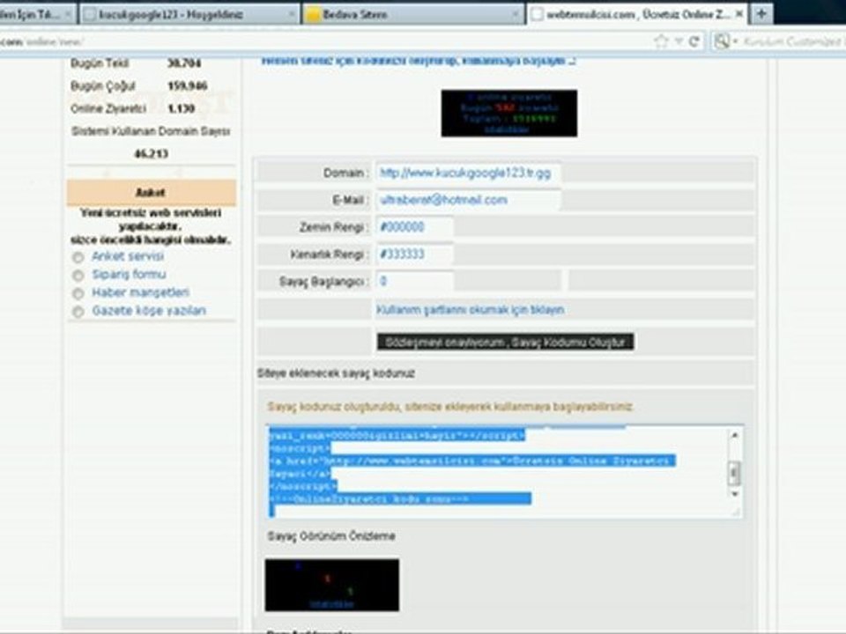Open bookmark dropdown arrow beside the star
846x634 pixels.
679,41
